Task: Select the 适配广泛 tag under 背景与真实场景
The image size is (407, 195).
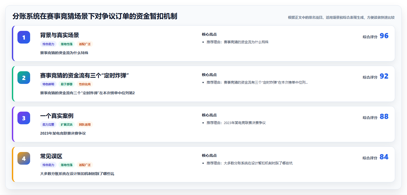Action: [85, 44]
